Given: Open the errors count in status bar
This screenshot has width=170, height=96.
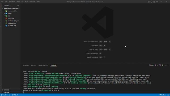Looking at the screenshot, I should tap(13, 95).
